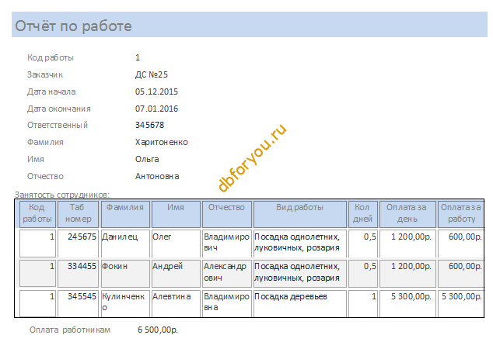Viewport: 493px width, 342px height.
Task: Select the tab number cell 334455
Action: click(78, 273)
